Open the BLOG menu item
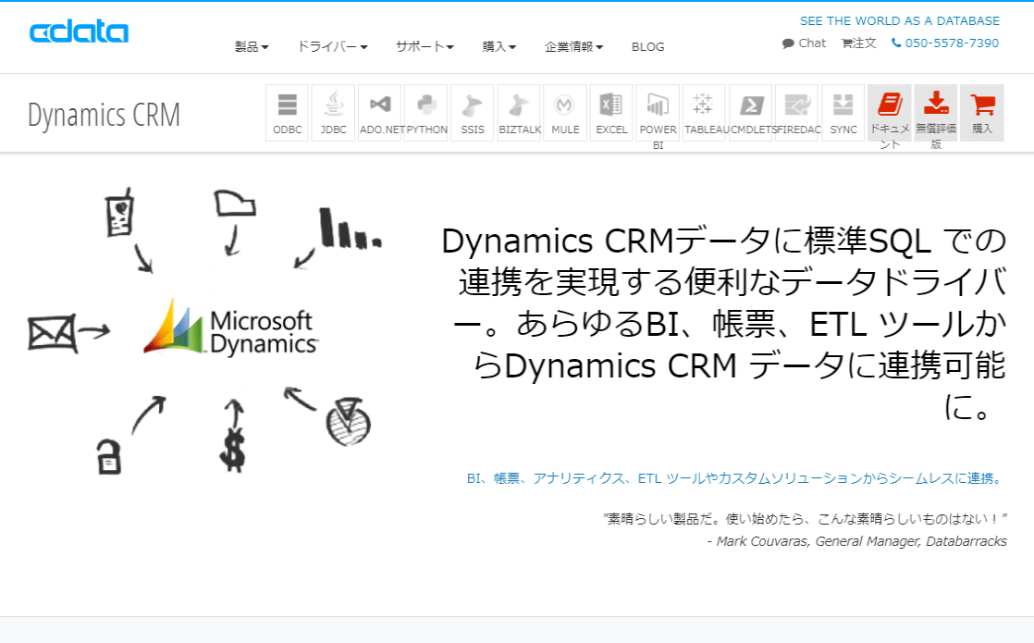 [647, 46]
